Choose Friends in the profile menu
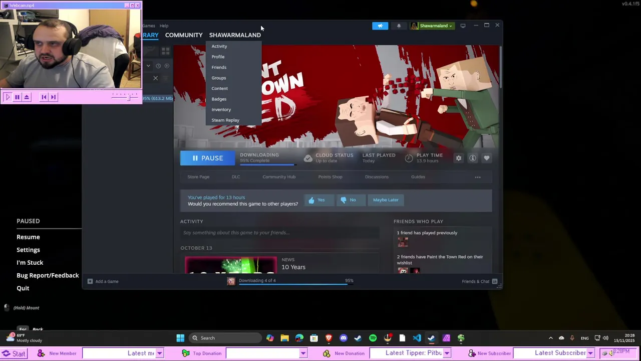The image size is (641, 361). (219, 67)
